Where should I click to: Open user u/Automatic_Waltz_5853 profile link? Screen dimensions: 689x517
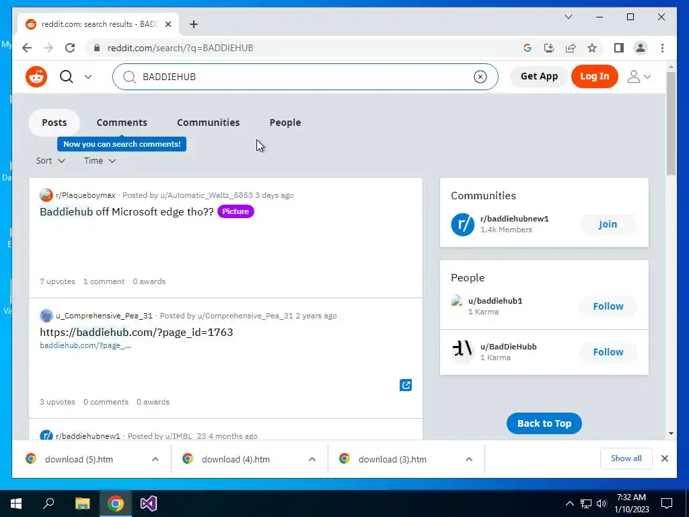pos(206,195)
